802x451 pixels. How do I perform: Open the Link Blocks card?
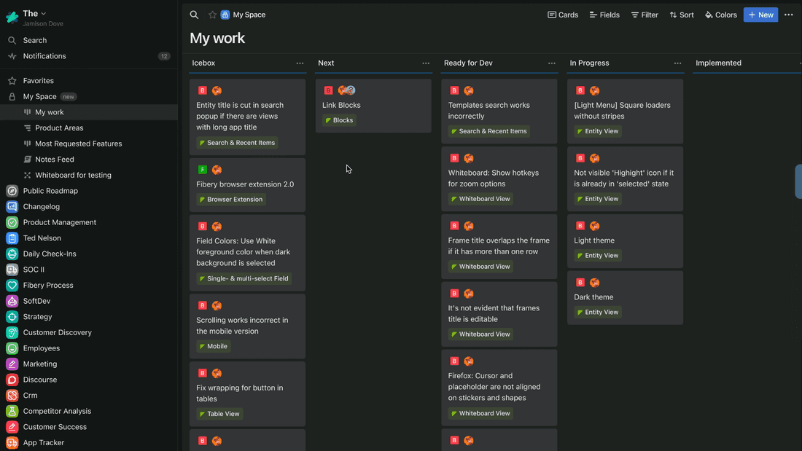[x=341, y=106]
